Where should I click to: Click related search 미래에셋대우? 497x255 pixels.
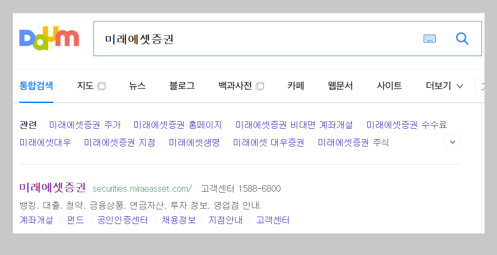(45, 143)
